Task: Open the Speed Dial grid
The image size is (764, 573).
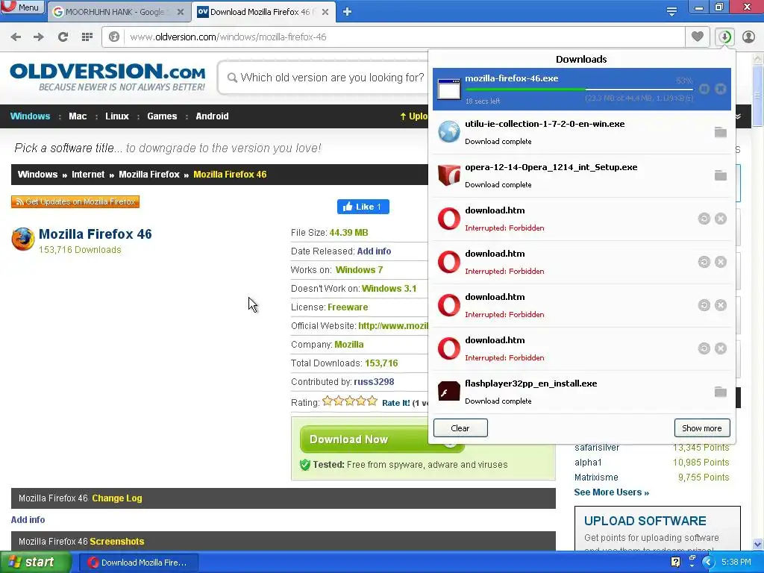Action: [x=87, y=37]
